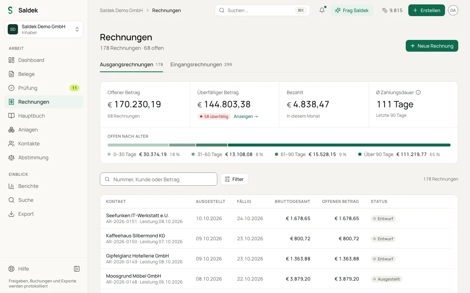Click the Über 90 Tage aging bar segment
The width and height of the screenshot is (470, 293).
339,145
